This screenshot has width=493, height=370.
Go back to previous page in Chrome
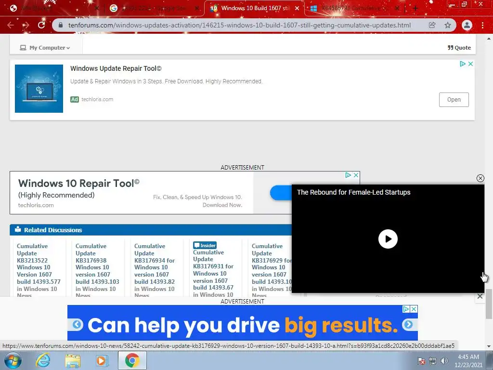[11, 25]
